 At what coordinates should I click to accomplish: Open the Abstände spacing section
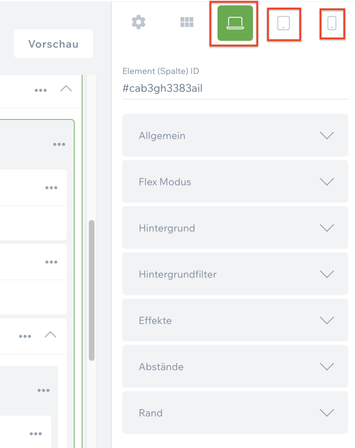coord(235,367)
